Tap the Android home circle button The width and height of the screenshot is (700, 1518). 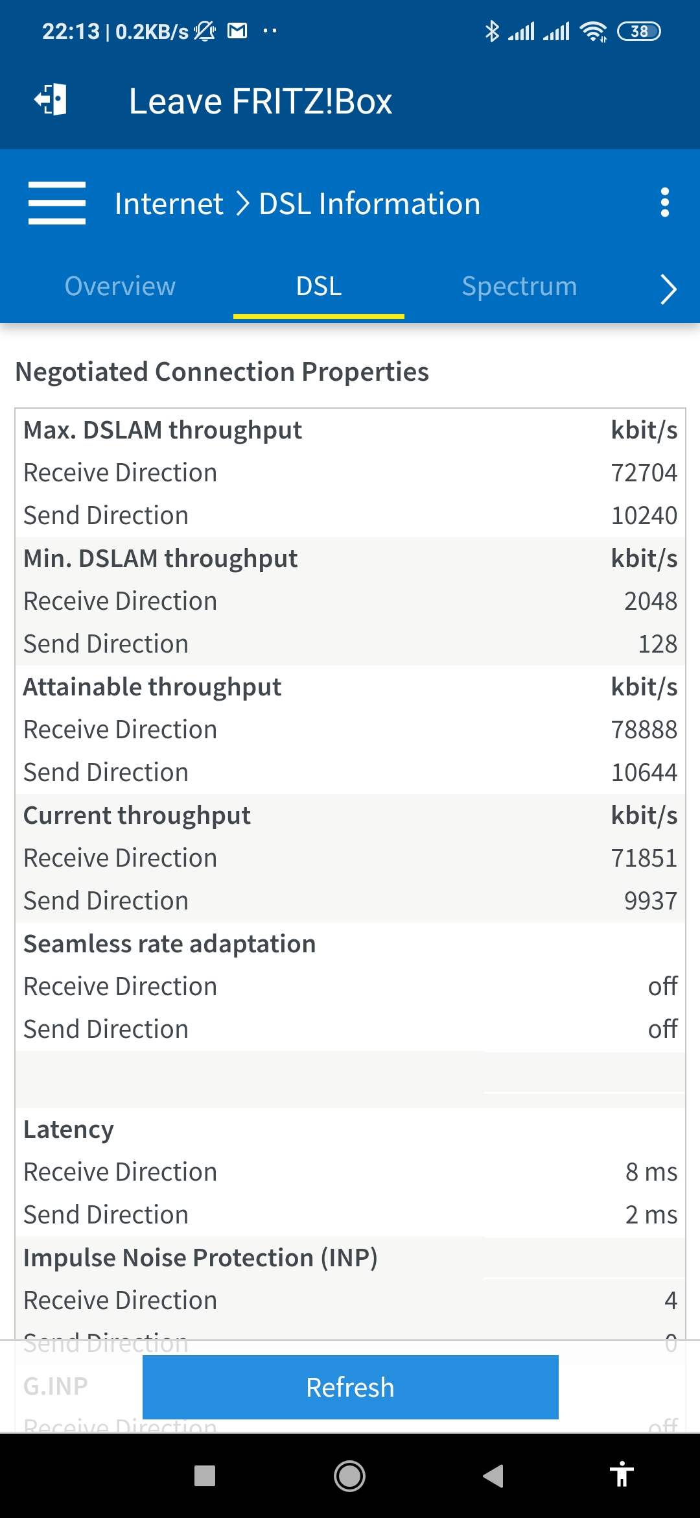[349, 1476]
